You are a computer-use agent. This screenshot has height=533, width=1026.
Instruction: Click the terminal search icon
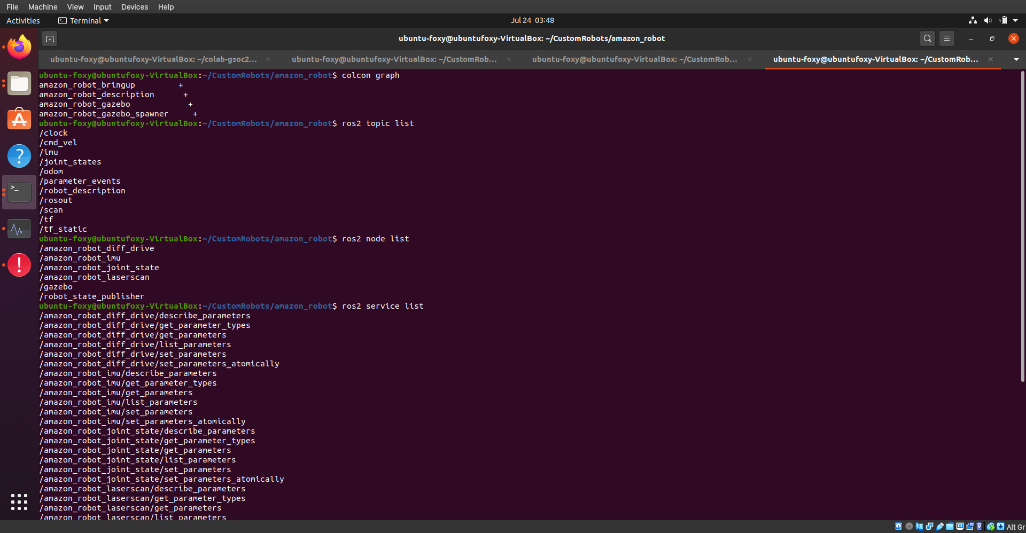(x=927, y=38)
